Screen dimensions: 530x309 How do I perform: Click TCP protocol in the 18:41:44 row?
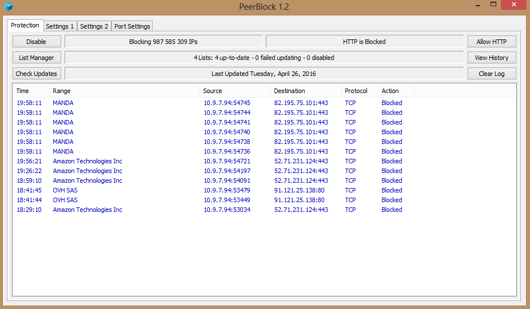click(350, 200)
